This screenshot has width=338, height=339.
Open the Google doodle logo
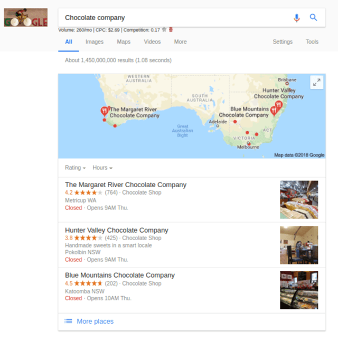26,17
